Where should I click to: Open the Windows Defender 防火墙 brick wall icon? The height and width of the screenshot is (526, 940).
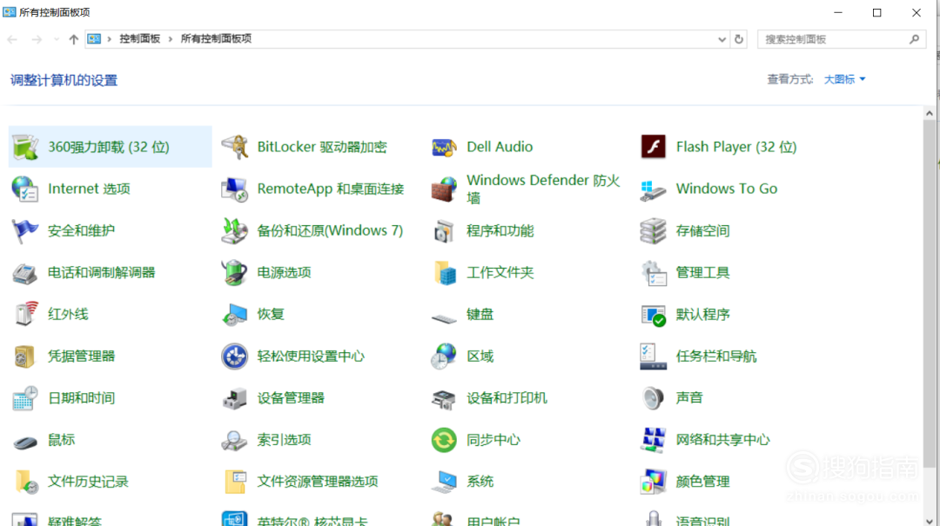[444, 190]
